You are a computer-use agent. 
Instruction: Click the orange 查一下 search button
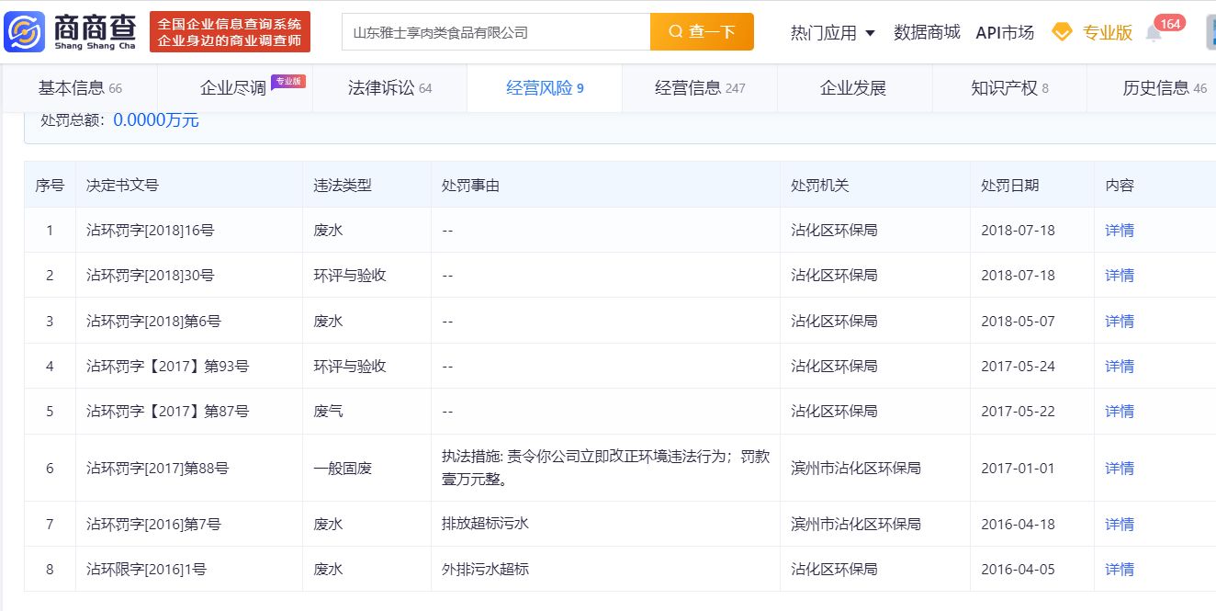click(x=702, y=32)
